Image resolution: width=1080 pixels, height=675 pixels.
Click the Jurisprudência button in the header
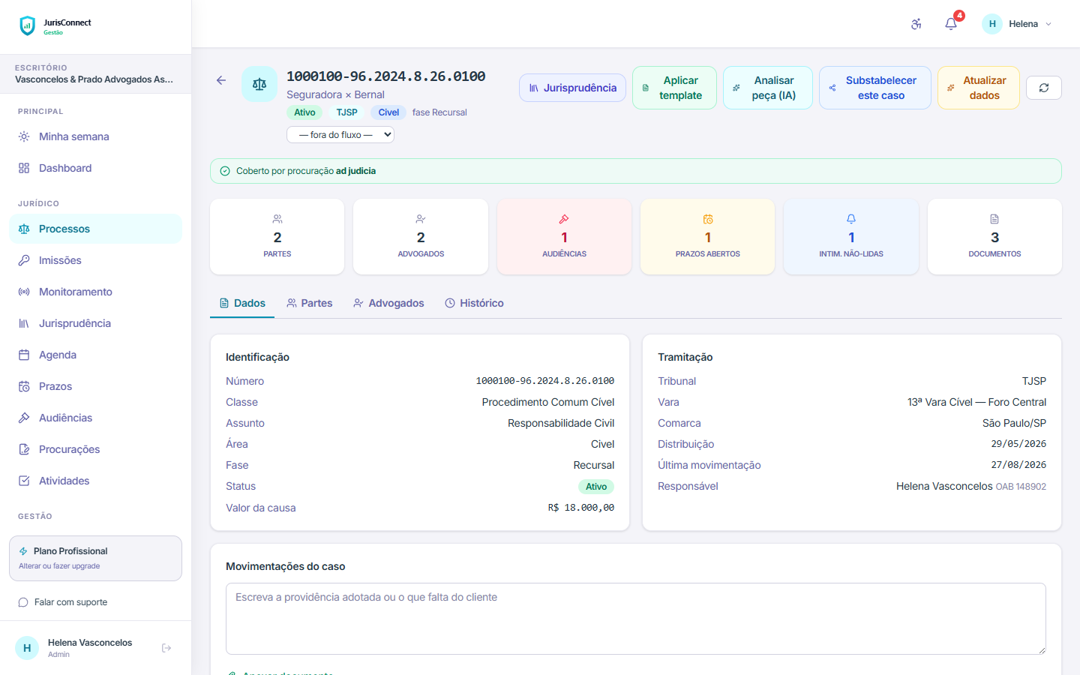coord(572,88)
